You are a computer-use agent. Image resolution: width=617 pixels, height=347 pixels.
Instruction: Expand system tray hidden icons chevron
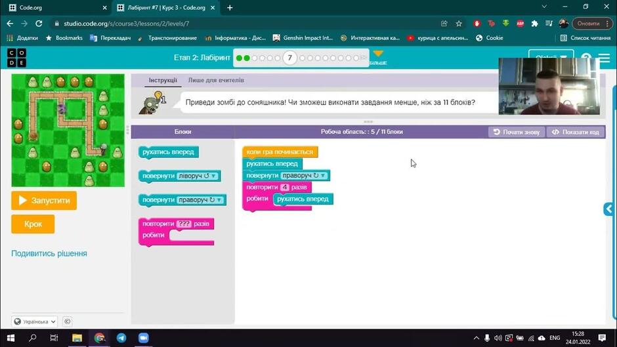tap(476, 338)
